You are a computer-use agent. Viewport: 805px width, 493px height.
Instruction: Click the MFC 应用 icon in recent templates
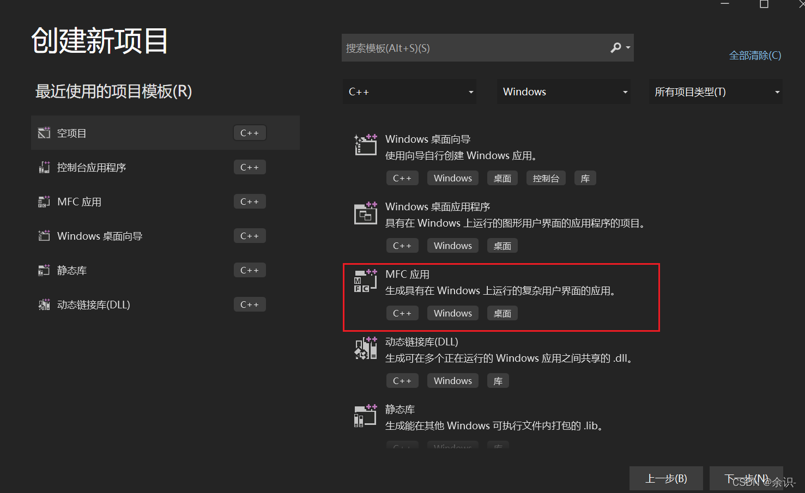click(x=44, y=202)
